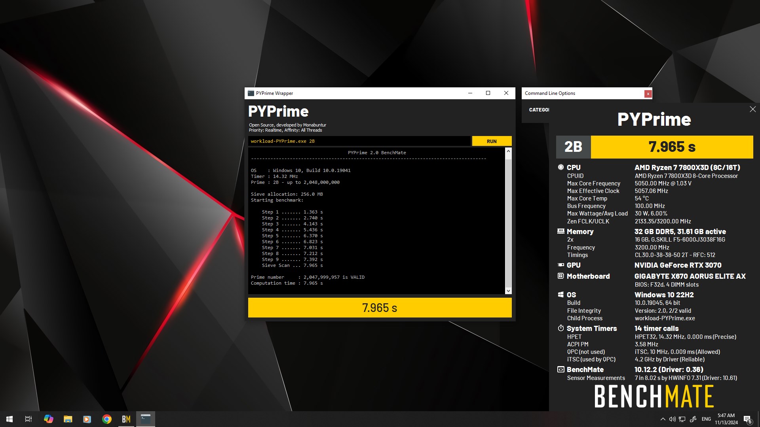Open the network status tray icon
760x427 pixels.
(x=682, y=419)
